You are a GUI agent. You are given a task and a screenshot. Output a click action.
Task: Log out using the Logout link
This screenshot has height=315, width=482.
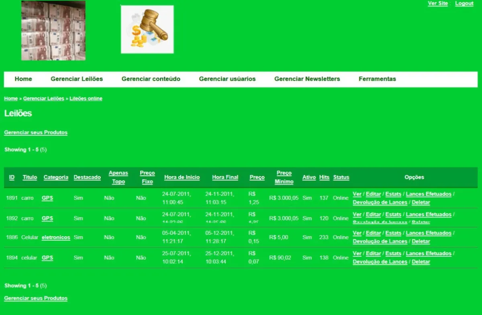(464, 3)
